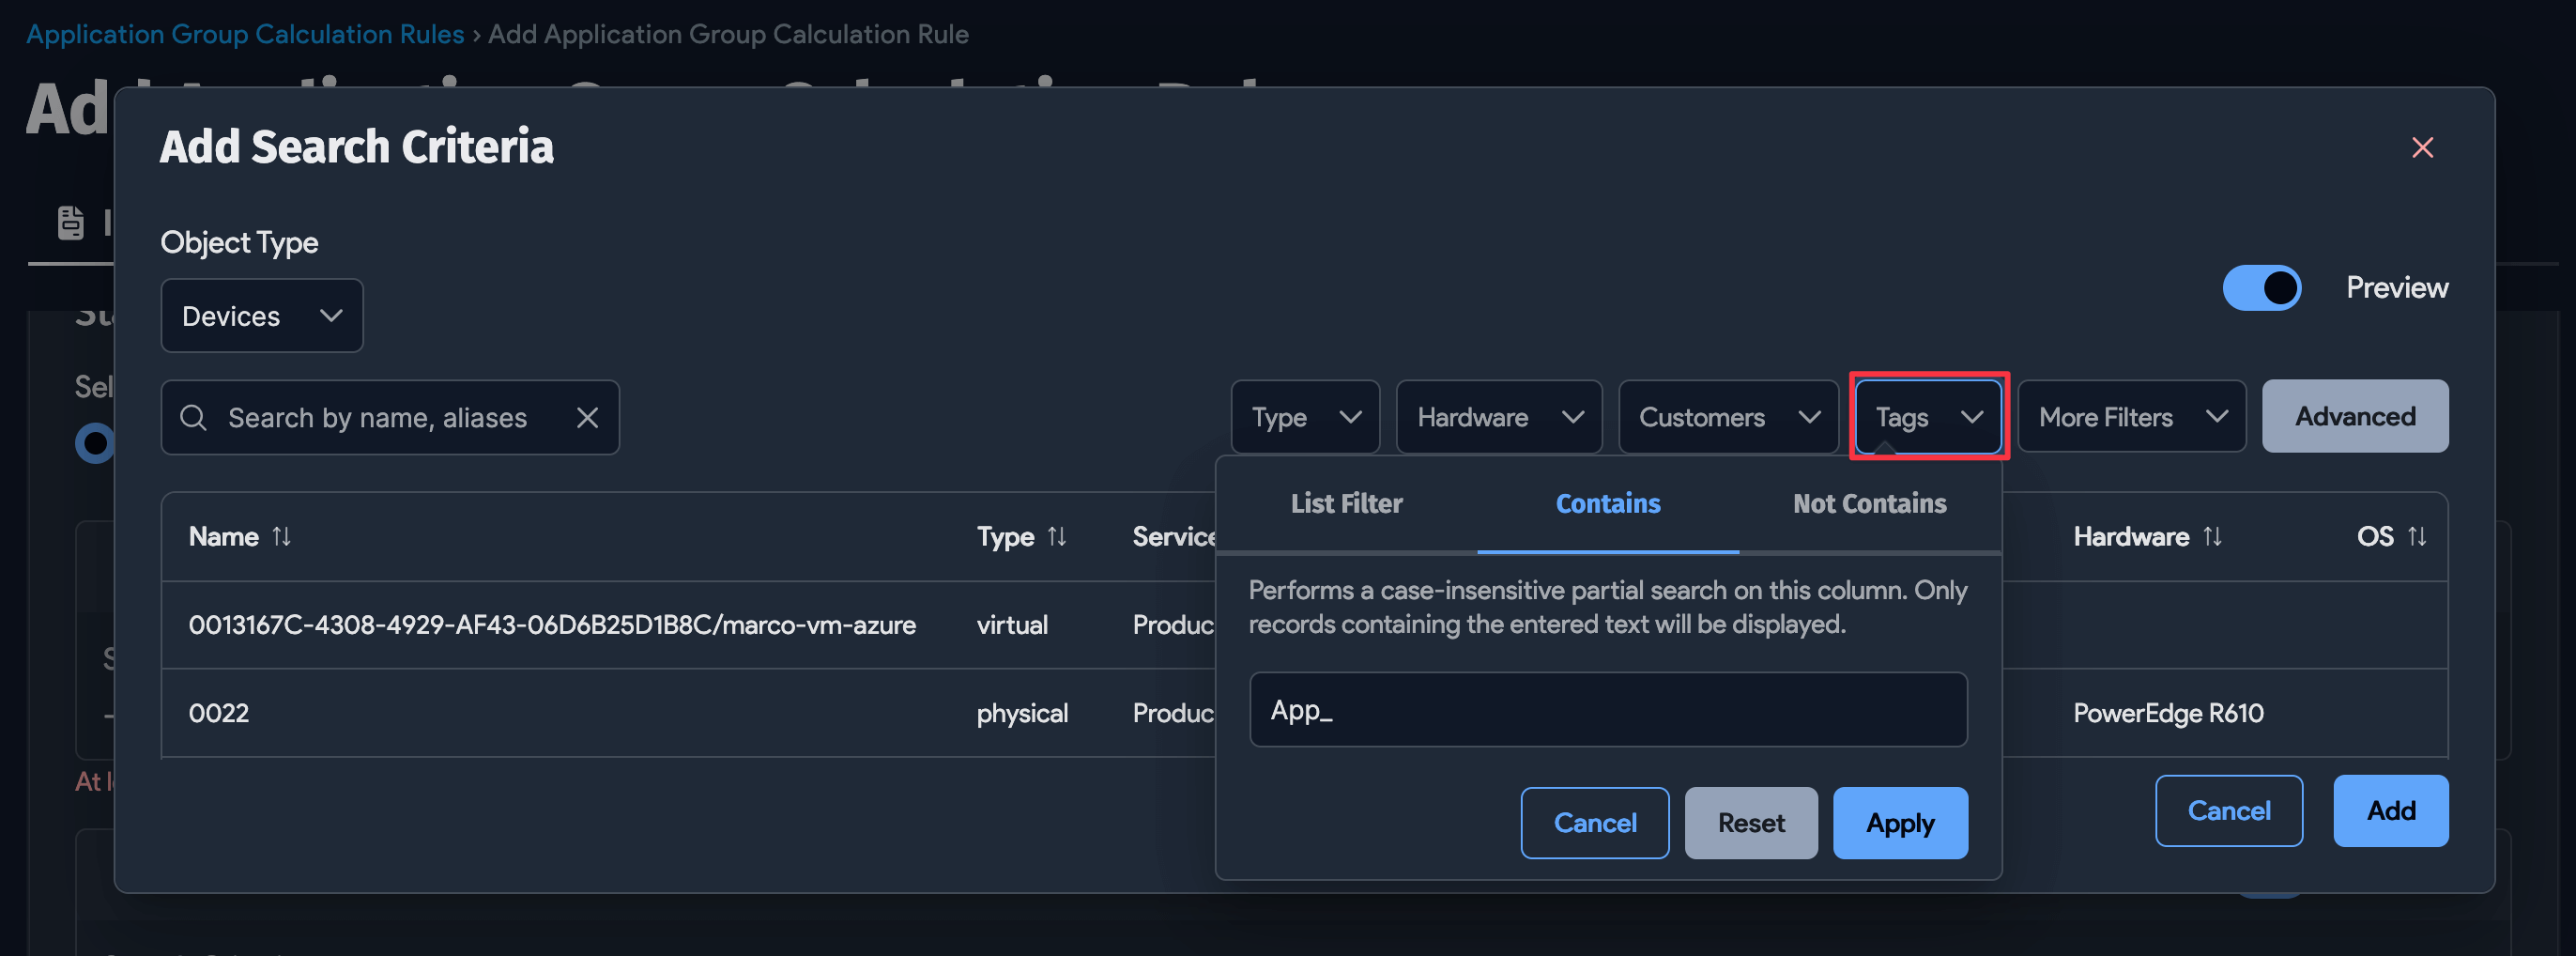Open the More Filters dropdown
2576x956 pixels.
click(x=2131, y=417)
